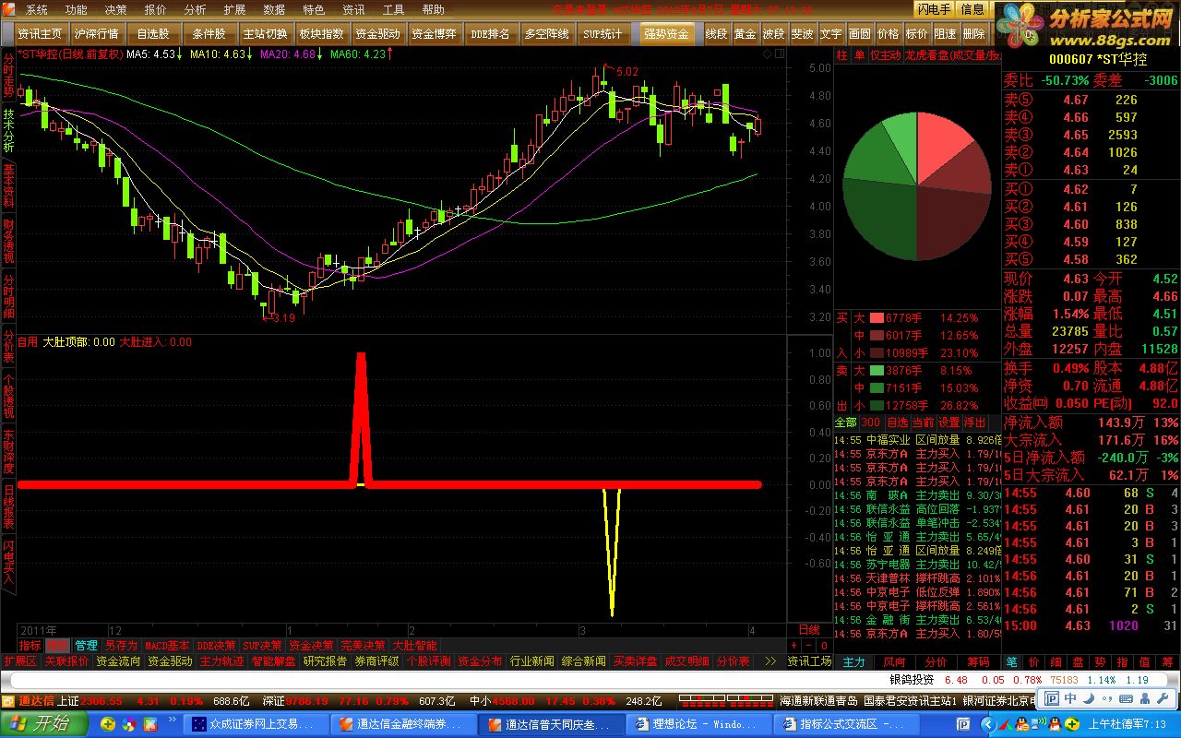Switch to 日线报表 side tab
Image resolution: width=1181 pixels, height=738 pixels.
8,506
